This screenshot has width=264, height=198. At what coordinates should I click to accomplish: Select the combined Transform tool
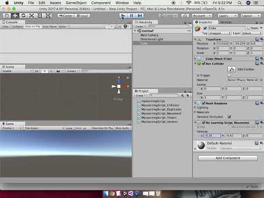[x=48, y=15]
